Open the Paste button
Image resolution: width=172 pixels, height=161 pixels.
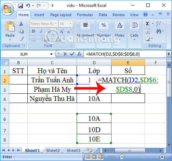[10, 31]
